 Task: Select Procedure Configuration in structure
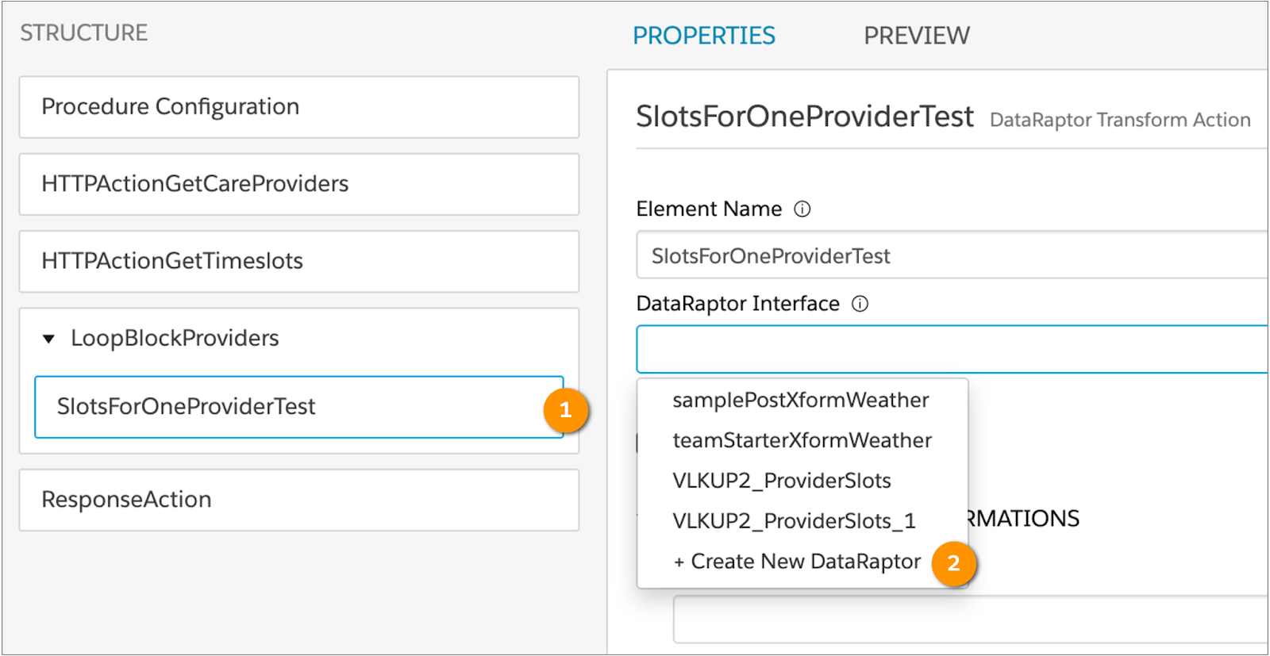click(x=299, y=107)
